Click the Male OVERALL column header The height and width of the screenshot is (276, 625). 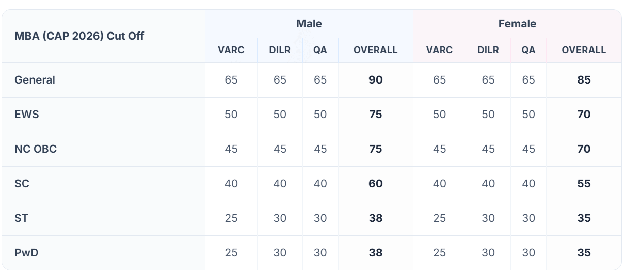pos(376,50)
